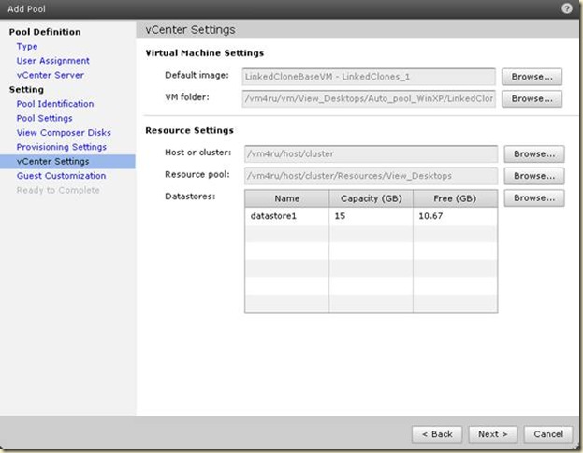Select the highlighted vCenter Settings step
Screen dimensions: 583x453
pyautogui.click(x=52, y=162)
